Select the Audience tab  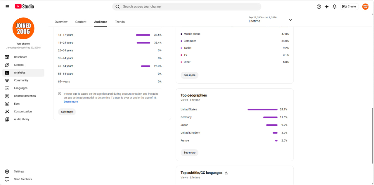click(x=101, y=22)
